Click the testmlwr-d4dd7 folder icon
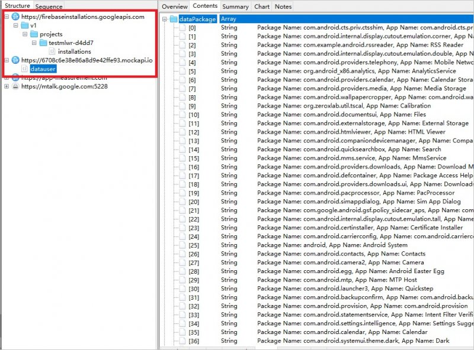The height and width of the screenshot is (350, 474). click(x=43, y=43)
